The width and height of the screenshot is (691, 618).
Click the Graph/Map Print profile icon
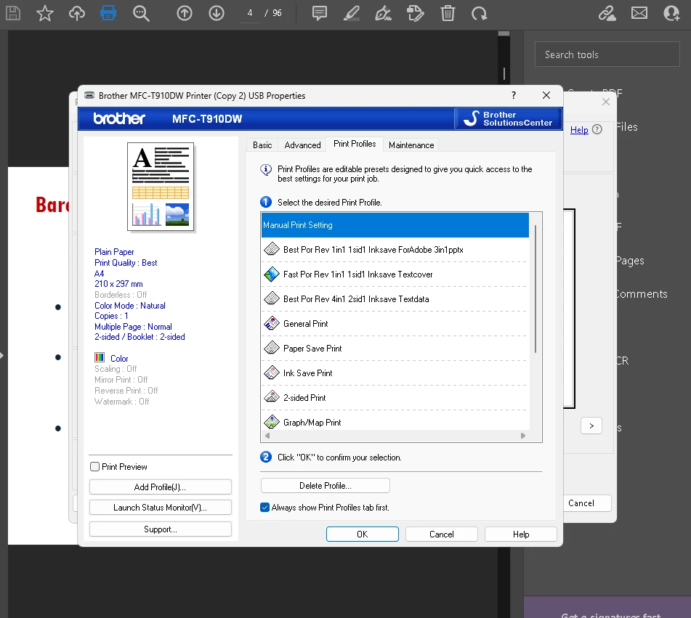coord(272,422)
